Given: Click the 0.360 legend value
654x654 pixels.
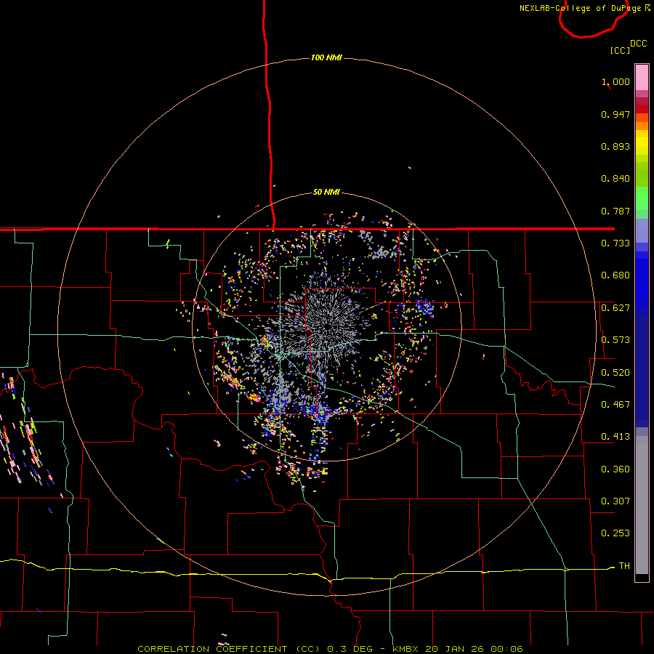Looking at the screenshot, I should [x=615, y=469].
